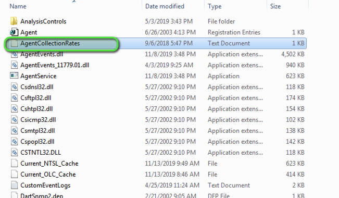Click the AgentService application icon

tap(14, 76)
